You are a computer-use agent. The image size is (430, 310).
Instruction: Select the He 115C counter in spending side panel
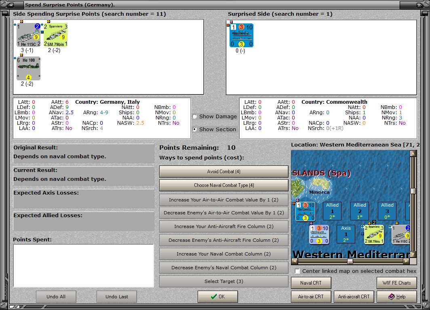pyautogui.click(x=29, y=35)
